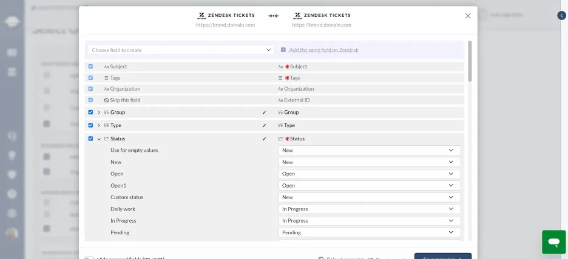Click the Pending status label on the left
This screenshot has width=568, height=259.
[120, 232]
